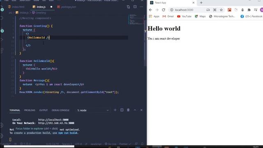
Task: Close the terminal panel
Action: coord(141,110)
